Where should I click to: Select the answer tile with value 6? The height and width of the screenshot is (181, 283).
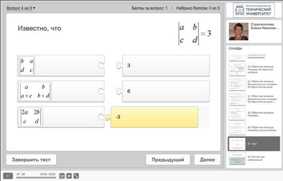(x=163, y=91)
